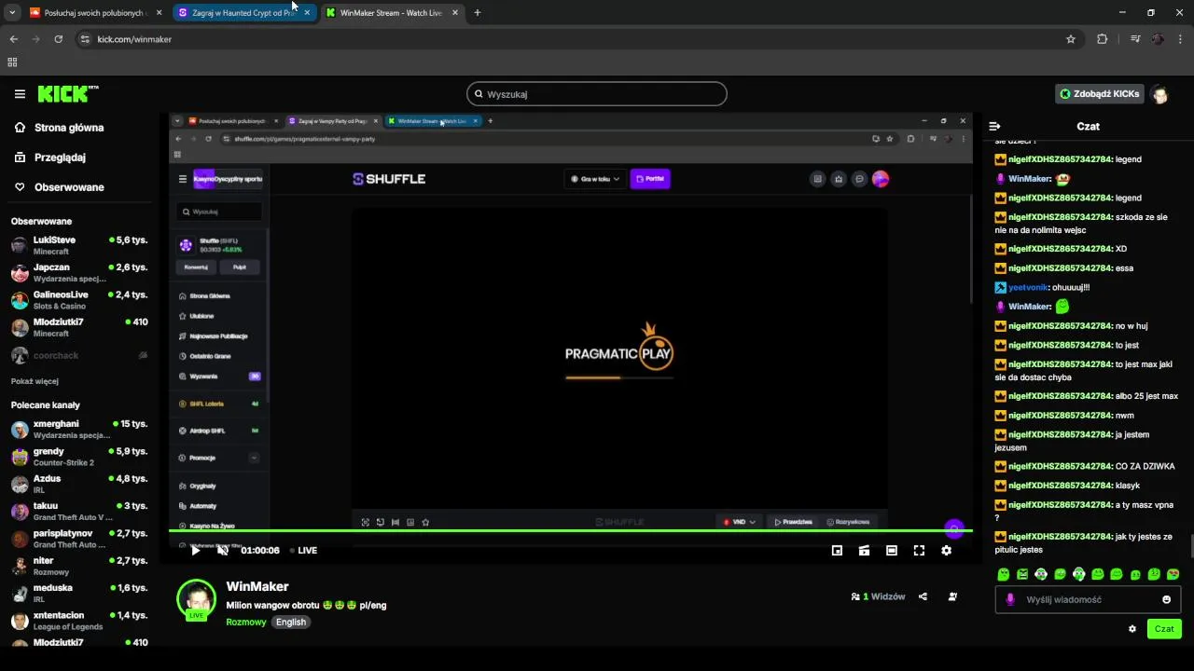Open parisplatynov channel
Viewport: 1194px width, 671px height.
[x=79, y=539]
